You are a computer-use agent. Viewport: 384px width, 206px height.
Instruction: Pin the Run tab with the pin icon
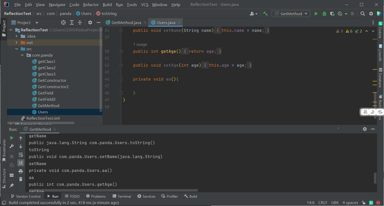coord(12,186)
